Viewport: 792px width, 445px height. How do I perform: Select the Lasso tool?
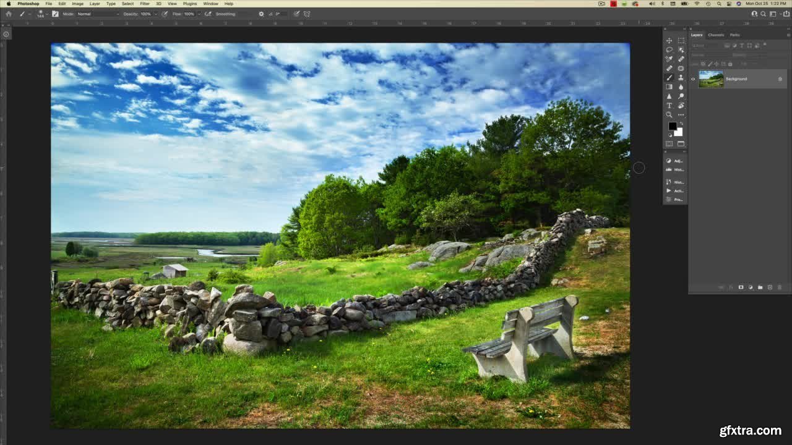[669, 50]
